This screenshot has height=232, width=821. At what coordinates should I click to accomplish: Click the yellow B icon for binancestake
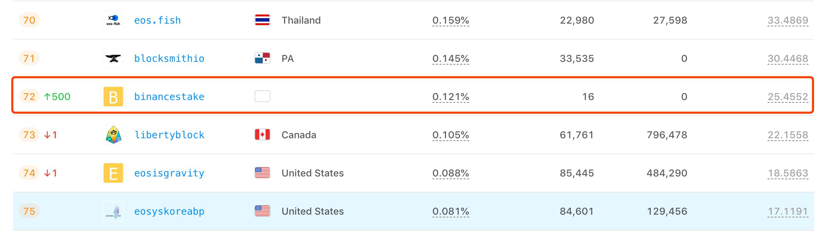[x=114, y=96]
